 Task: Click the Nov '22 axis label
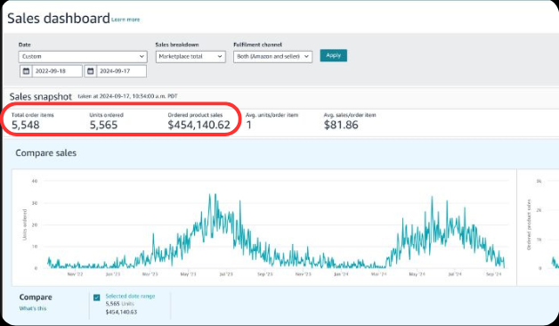[75, 274]
